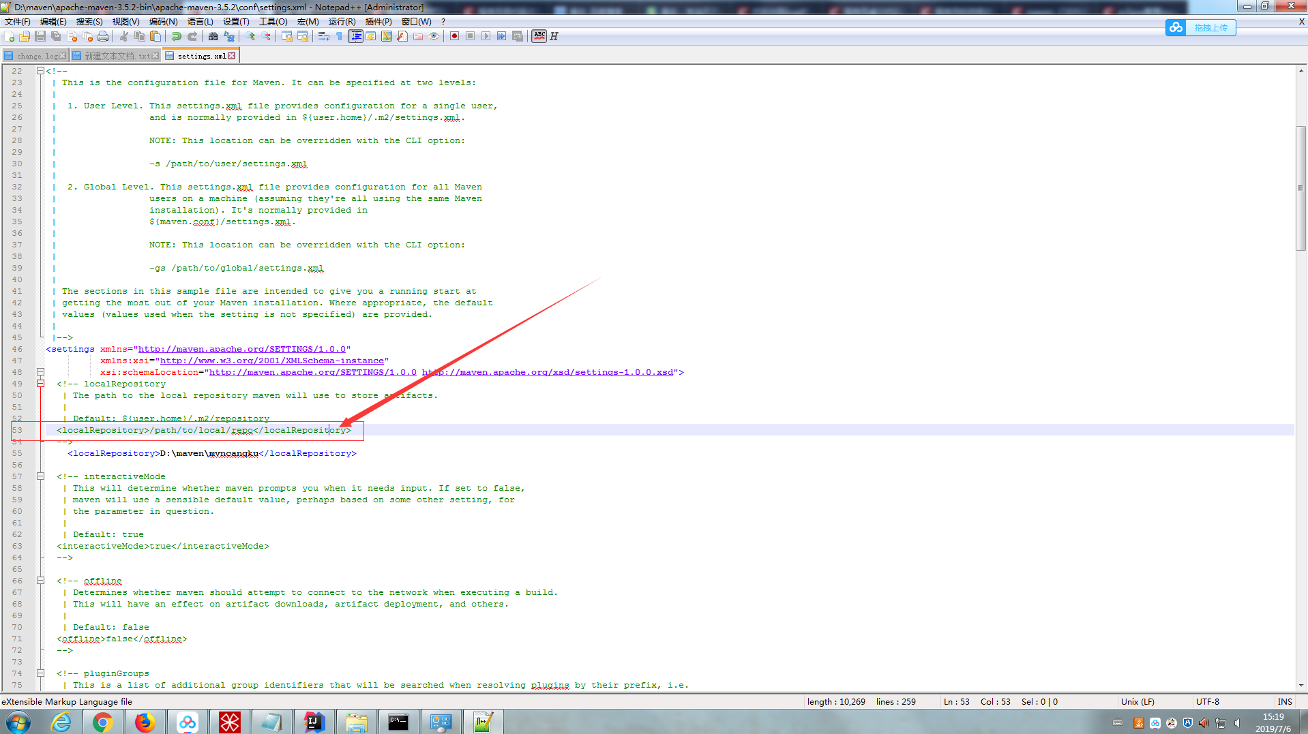Collapse the interactiveMode fold at line 57
This screenshot has width=1308, height=734.
(x=40, y=476)
